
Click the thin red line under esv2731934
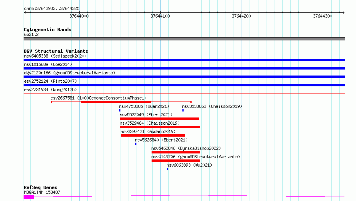[x=184, y=93]
